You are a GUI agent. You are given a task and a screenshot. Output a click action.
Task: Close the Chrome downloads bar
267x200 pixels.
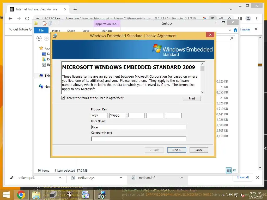click(257, 177)
